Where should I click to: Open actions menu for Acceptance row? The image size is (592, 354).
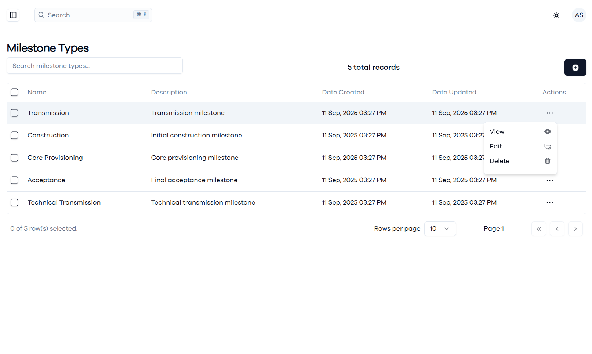tap(549, 180)
